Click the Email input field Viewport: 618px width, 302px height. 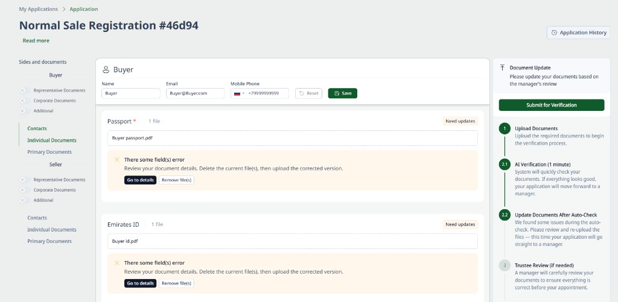click(195, 93)
